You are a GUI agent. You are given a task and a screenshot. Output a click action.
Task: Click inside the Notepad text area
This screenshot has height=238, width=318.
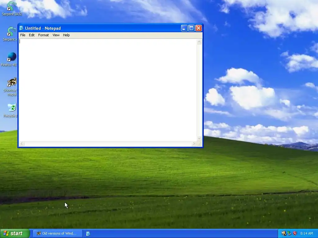(x=108, y=90)
